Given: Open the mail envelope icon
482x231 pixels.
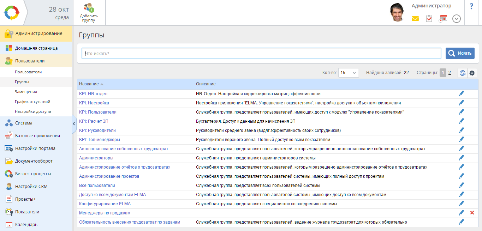Looking at the screenshot, I should [x=415, y=19].
